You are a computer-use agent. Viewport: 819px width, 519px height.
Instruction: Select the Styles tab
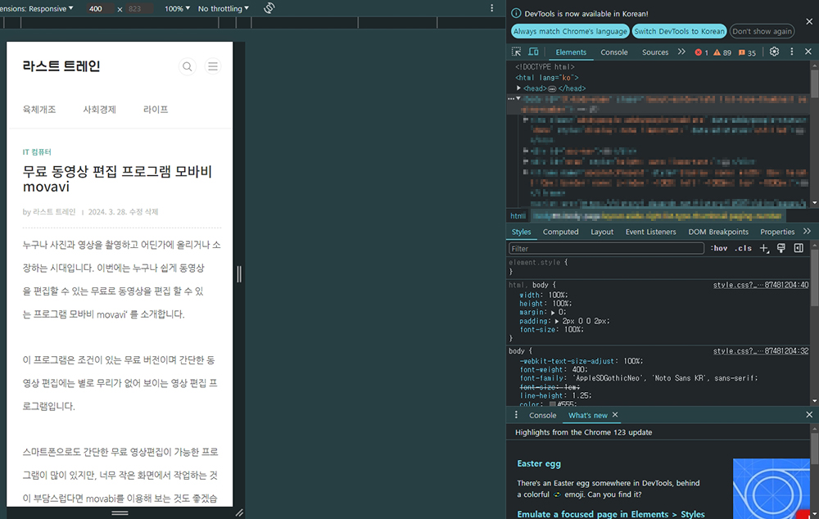tap(521, 232)
